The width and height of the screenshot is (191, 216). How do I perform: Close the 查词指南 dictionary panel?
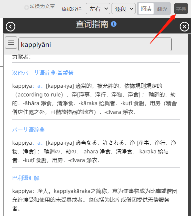(184, 26)
